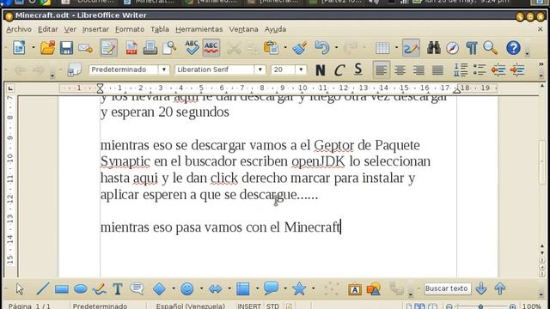The image size is (550, 309).
Task: Open Page Preview icon
Action: [x=169, y=48]
